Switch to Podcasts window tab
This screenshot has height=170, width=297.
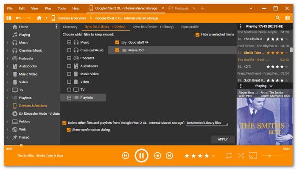click(179, 8)
